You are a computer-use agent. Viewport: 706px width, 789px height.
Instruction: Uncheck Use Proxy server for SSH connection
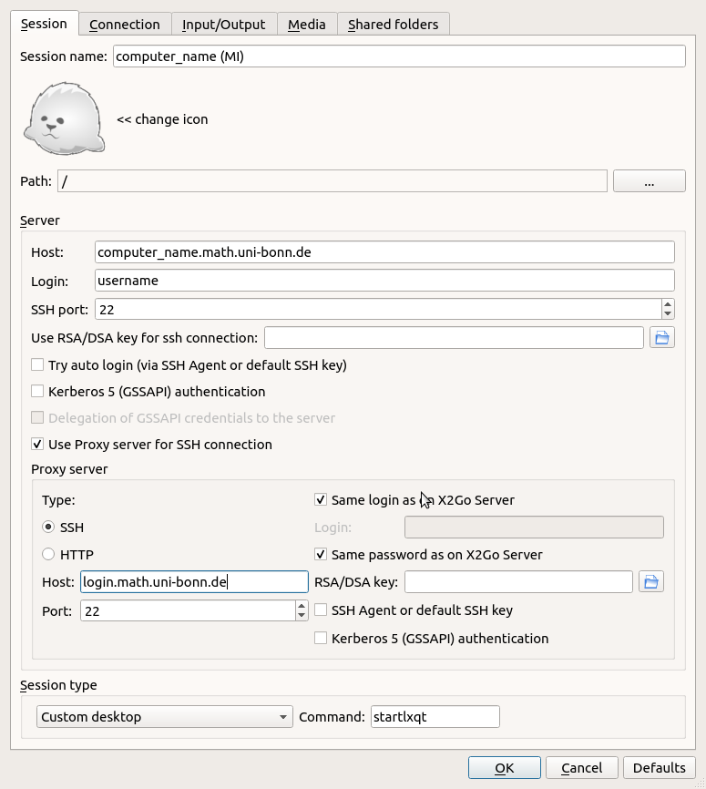point(37,445)
